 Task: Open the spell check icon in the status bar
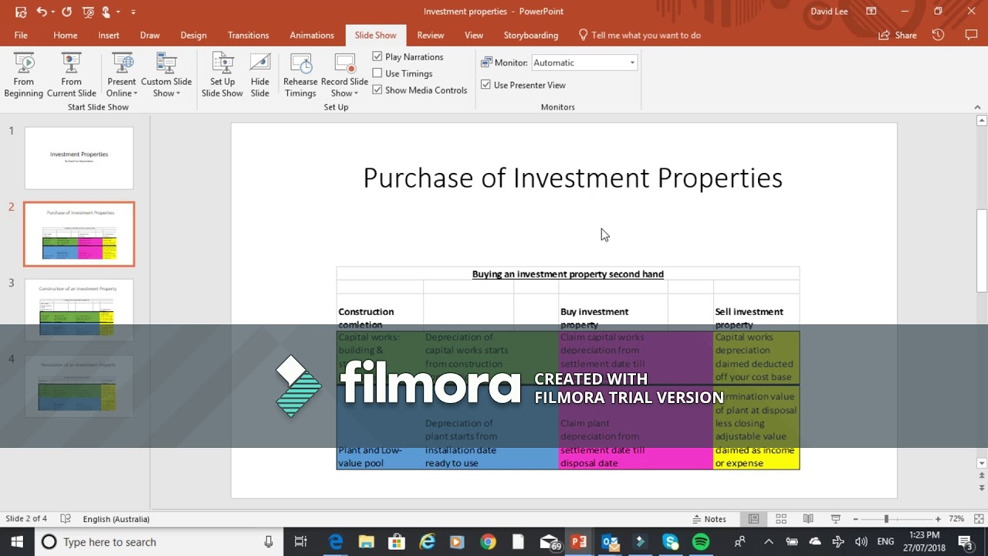click(x=66, y=519)
